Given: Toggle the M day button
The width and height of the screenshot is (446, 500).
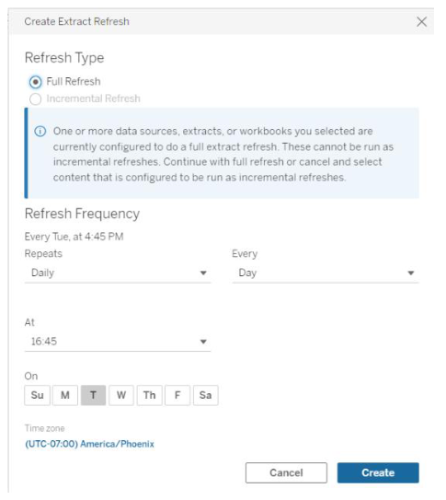Looking at the screenshot, I should click(x=65, y=395).
